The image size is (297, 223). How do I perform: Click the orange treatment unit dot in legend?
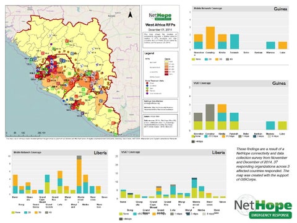pos(147,90)
